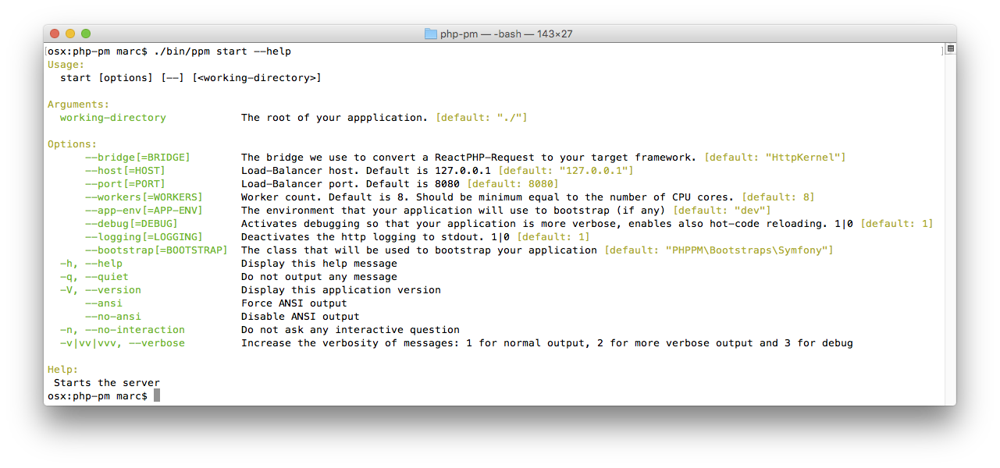The height and width of the screenshot is (468, 1000).
Task: Click the 'Load-Balancer host. Default is 127.0.0.1' description
Action: tap(366, 171)
